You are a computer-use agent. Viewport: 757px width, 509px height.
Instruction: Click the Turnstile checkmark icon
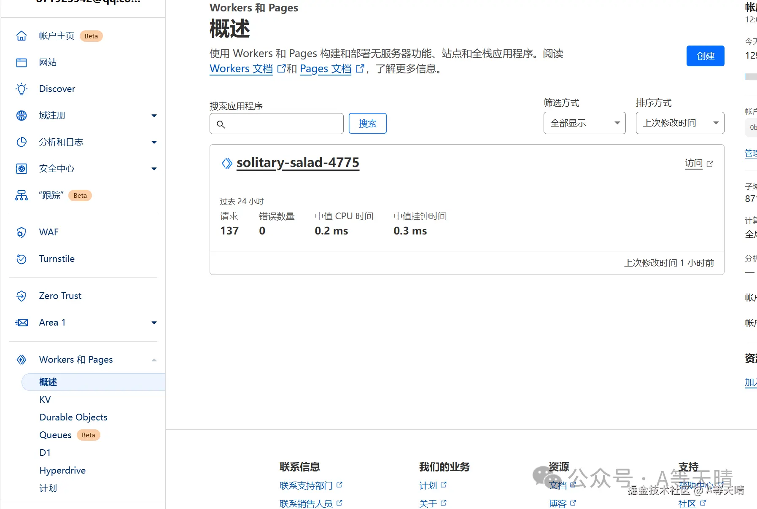[22, 259]
